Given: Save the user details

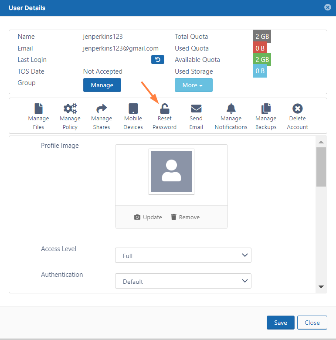Looking at the screenshot, I should (x=280, y=323).
